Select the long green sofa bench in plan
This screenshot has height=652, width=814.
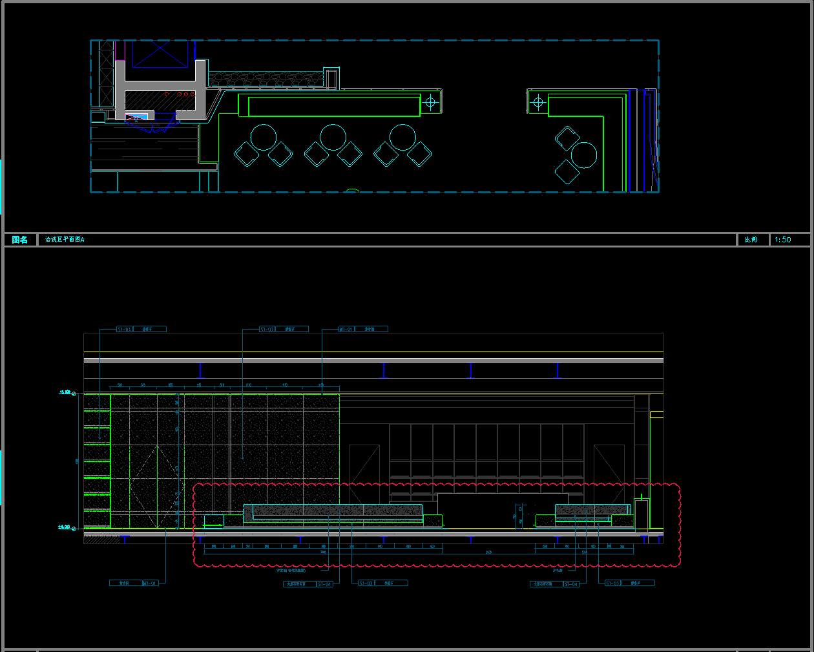(334, 106)
